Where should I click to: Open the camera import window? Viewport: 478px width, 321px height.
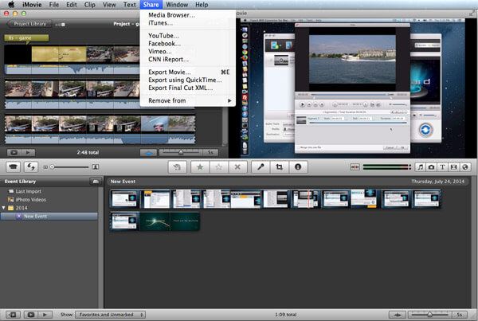[13, 166]
